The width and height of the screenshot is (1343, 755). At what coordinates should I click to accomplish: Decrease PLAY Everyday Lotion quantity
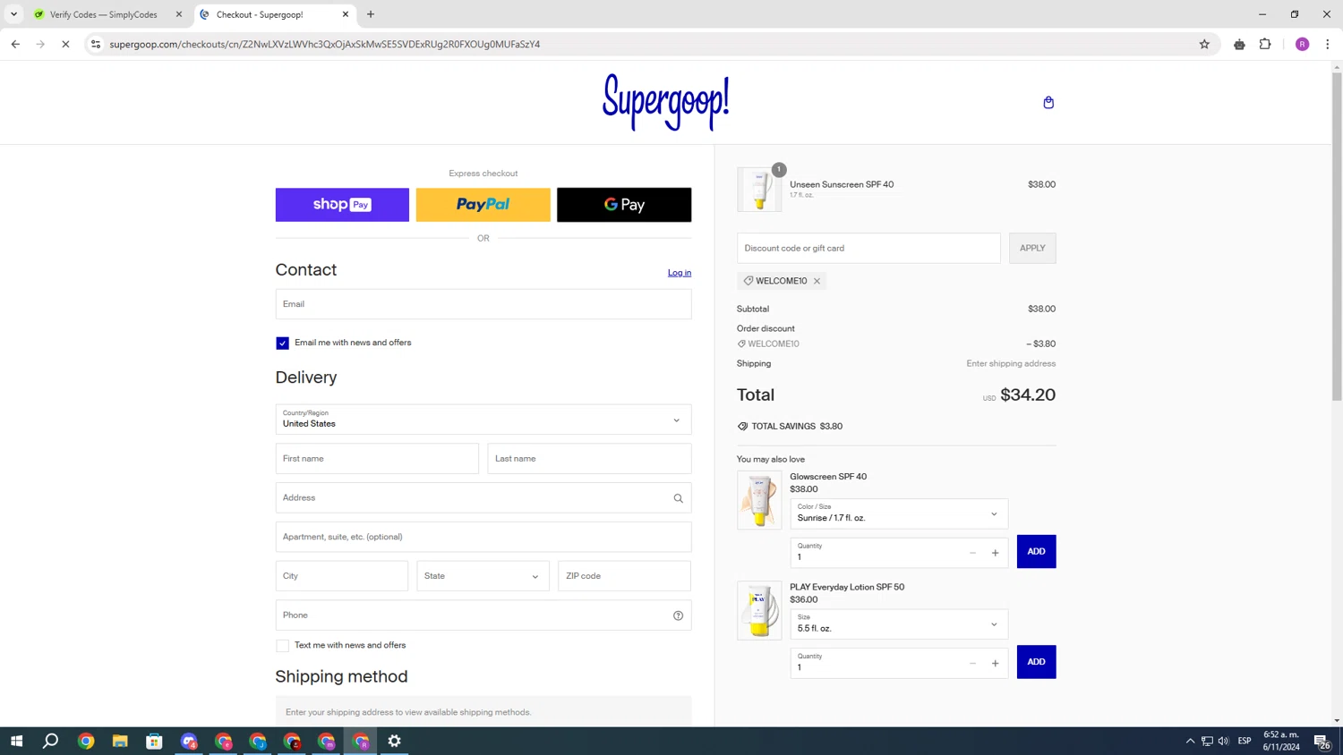click(x=972, y=664)
